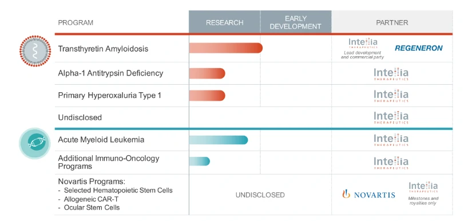Screen dimensions: 464x221
Task: Click the Allogeneic CAR-T list item
Action: coord(88,199)
